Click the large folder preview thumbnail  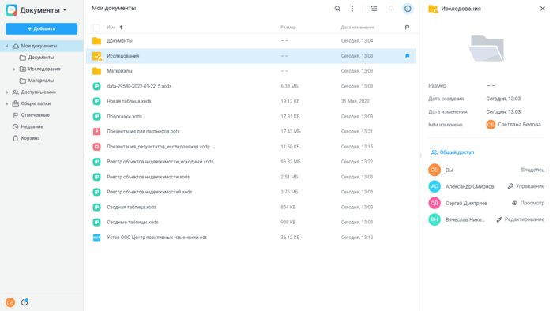486,48
